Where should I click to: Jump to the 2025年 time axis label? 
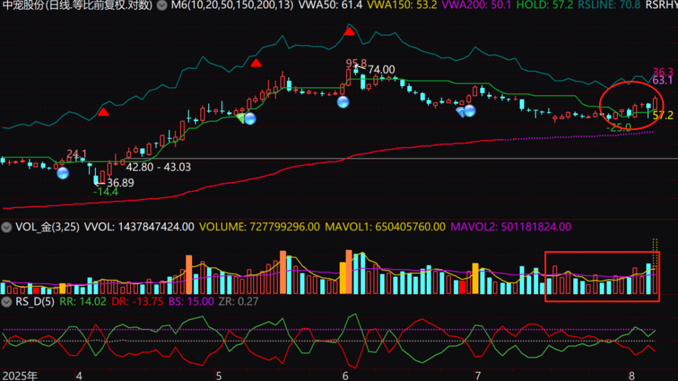pyautogui.click(x=20, y=375)
